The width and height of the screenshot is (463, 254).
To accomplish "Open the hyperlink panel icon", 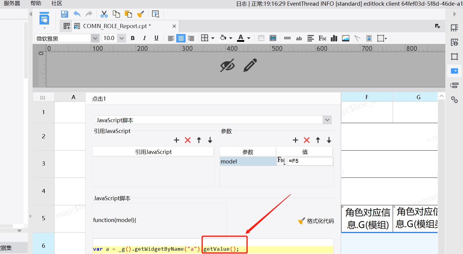I will coord(454,100).
